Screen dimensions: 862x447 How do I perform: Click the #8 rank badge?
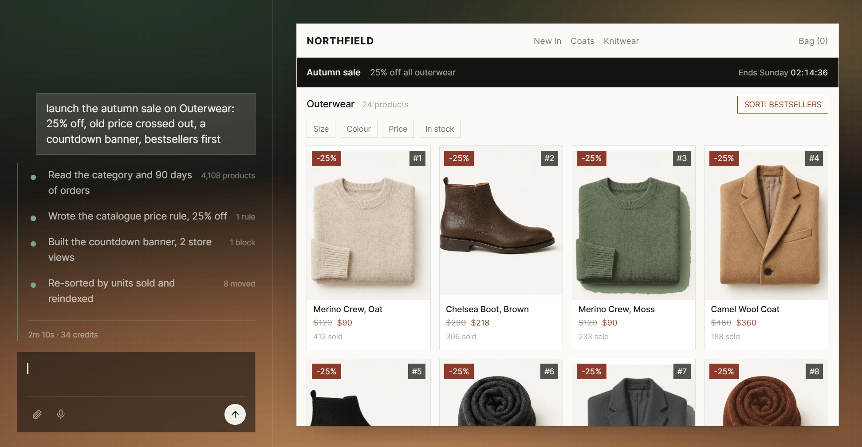(814, 372)
